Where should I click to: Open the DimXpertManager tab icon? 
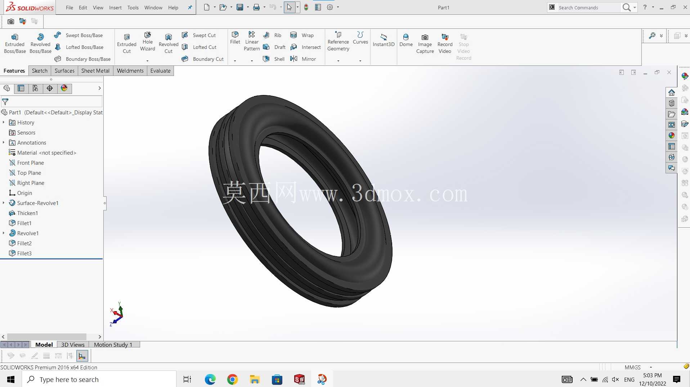click(x=50, y=88)
